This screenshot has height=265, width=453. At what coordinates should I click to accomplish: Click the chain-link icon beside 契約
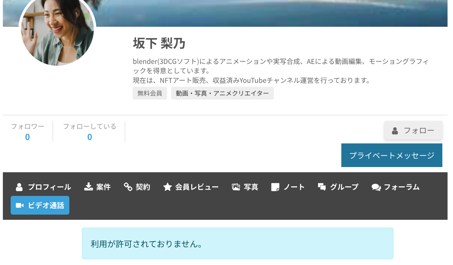[128, 187]
